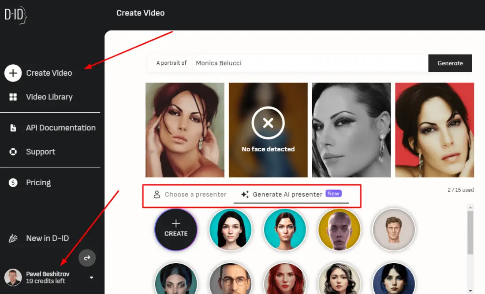Click the round share arrow button
The image size is (485, 294).
coord(87,257)
